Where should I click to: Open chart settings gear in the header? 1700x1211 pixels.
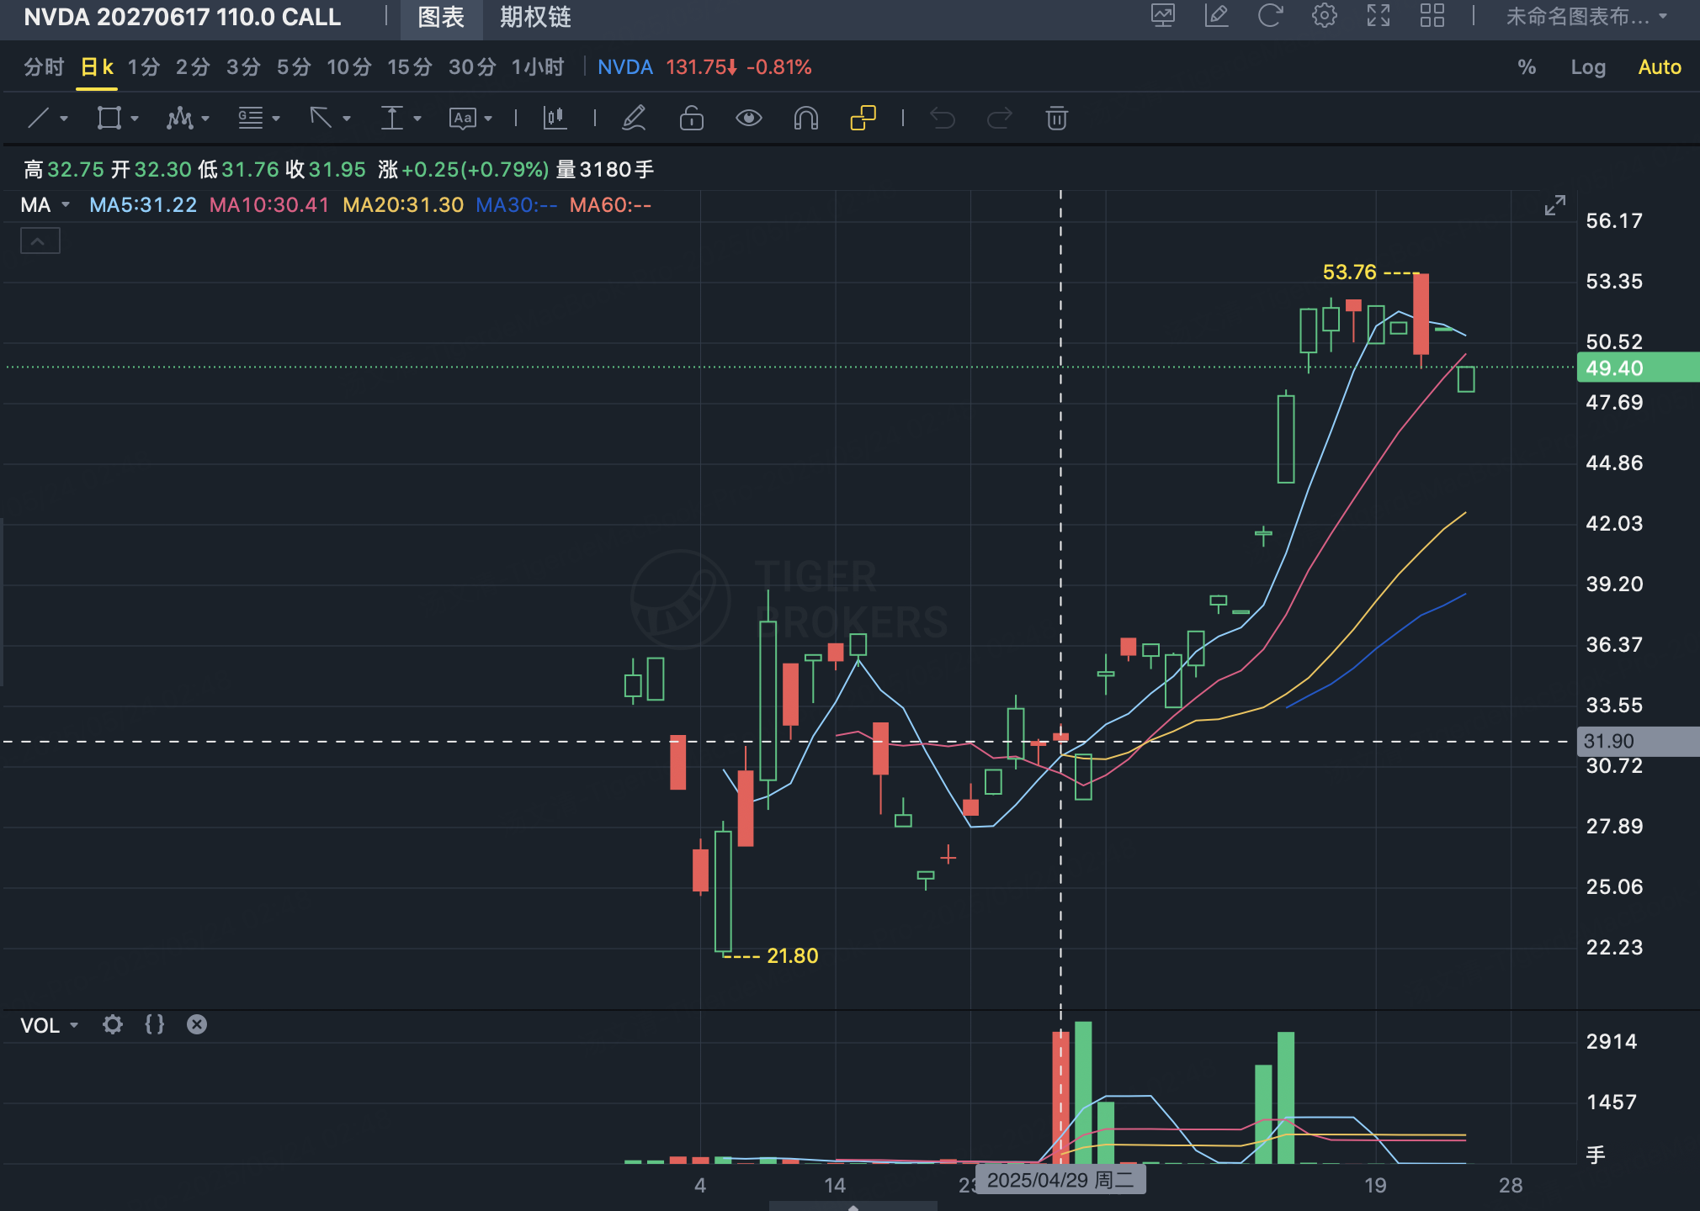(1325, 16)
